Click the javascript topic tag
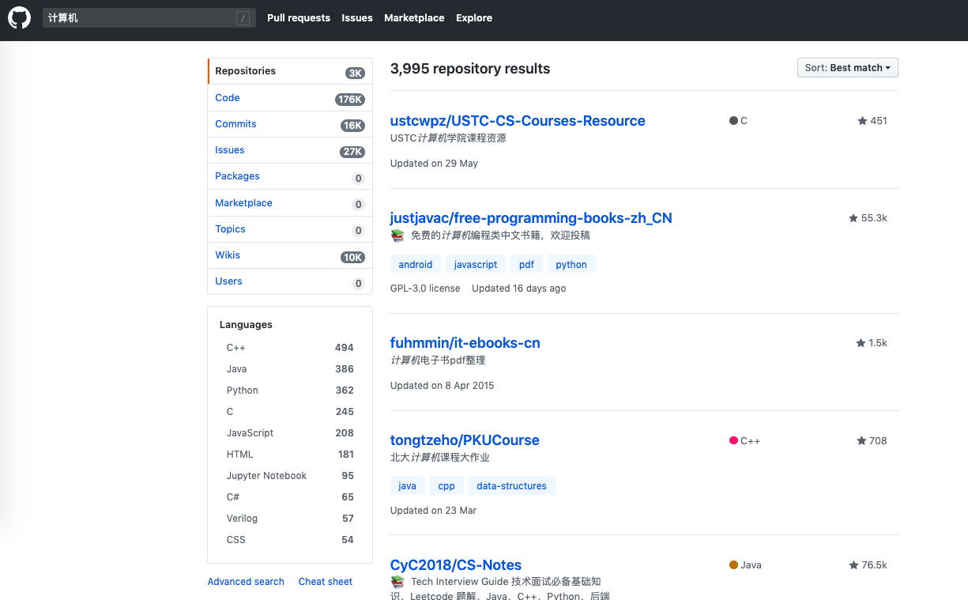Viewport: 968px width, 600px height. pyautogui.click(x=476, y=265)
